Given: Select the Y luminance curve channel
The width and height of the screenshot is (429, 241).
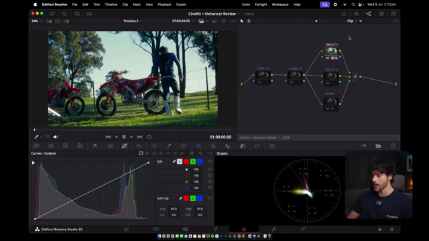Looking at the screenshot, I should (x=180, y=161).
